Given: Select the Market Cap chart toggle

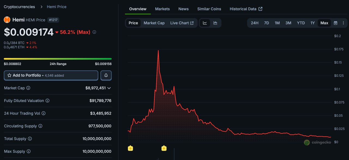Looking at the screenshot, I should pyautogui.click(x=154, y=23).
